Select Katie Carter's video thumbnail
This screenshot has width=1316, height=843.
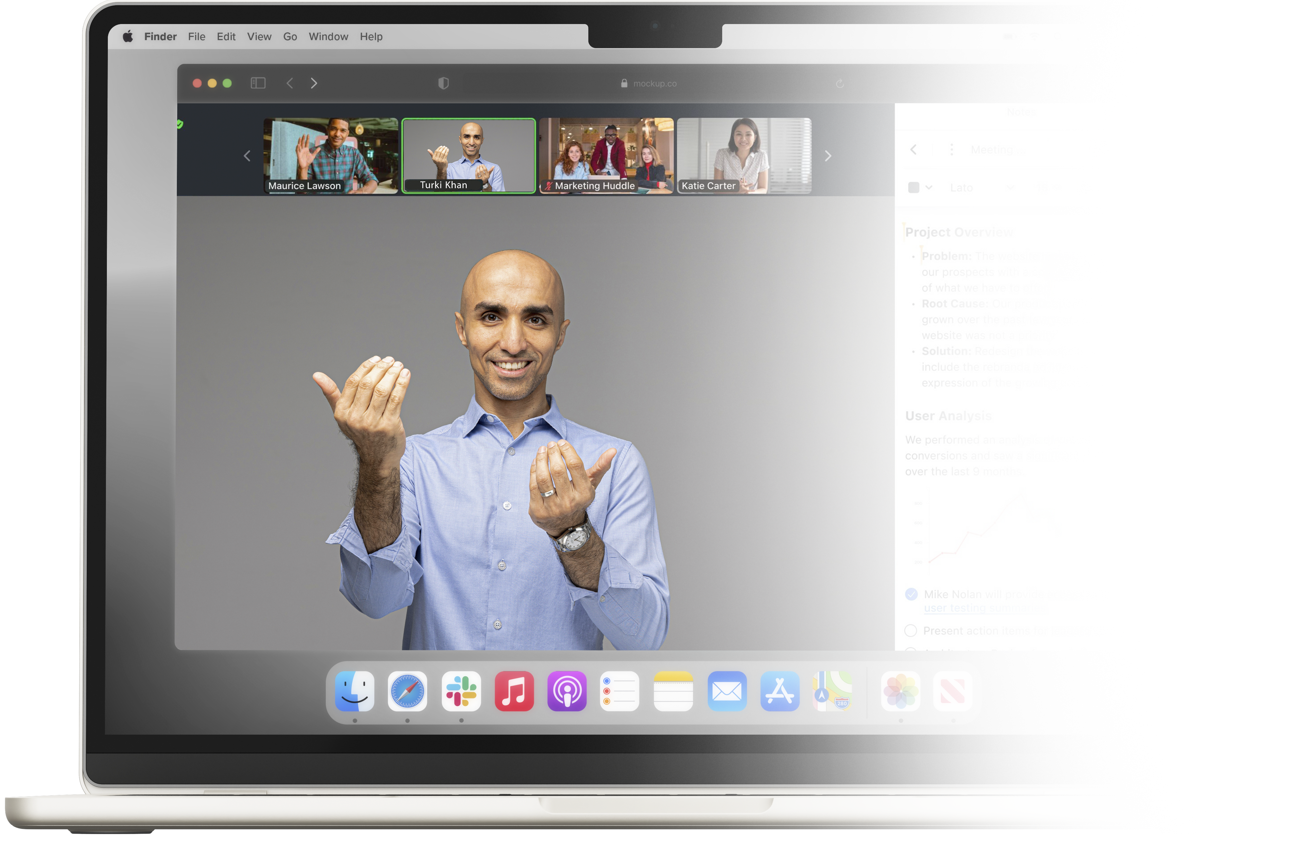[744, 156]
